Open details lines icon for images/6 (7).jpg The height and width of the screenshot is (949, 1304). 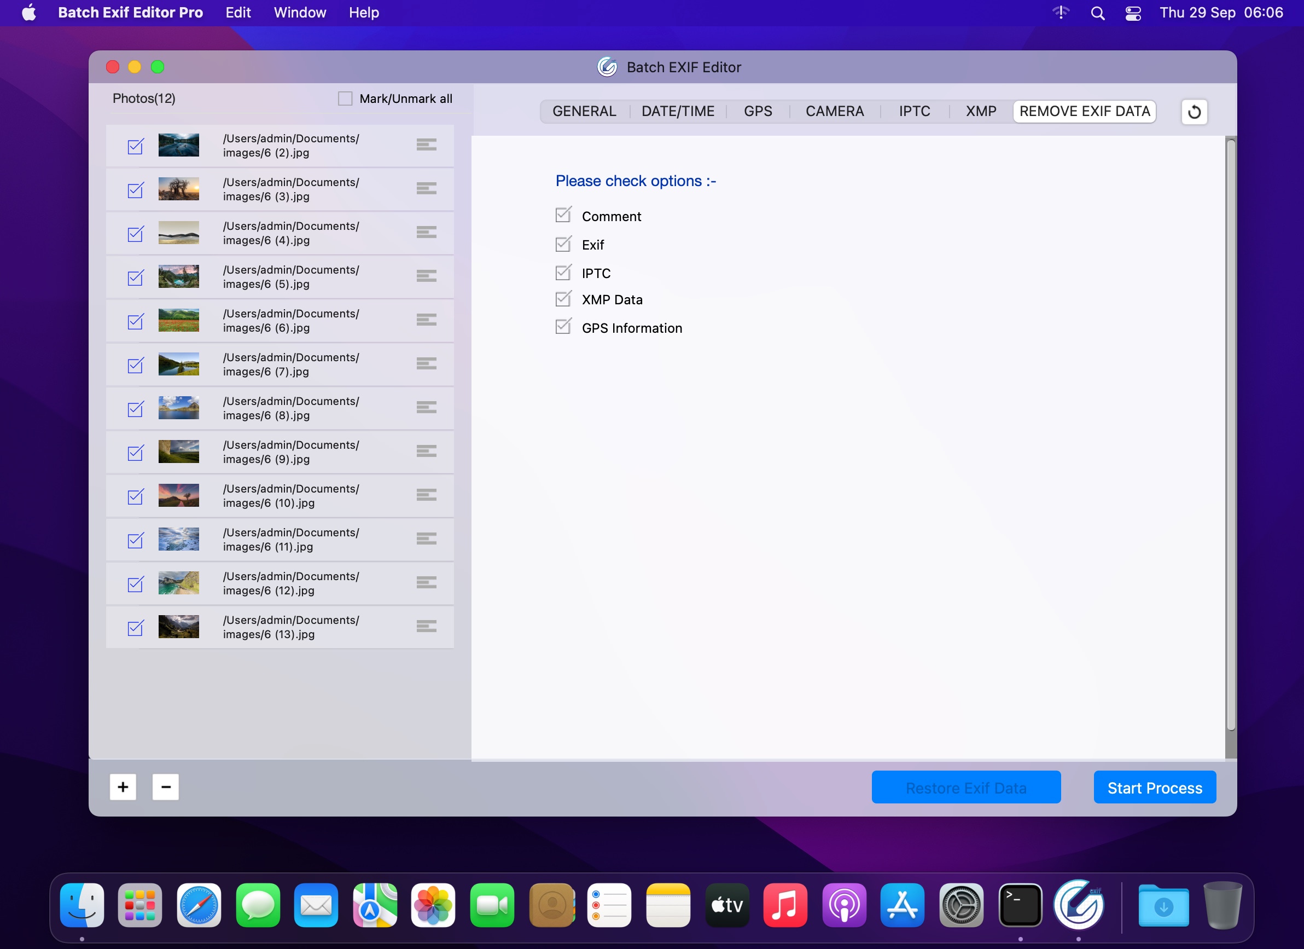tap(426, 363)
